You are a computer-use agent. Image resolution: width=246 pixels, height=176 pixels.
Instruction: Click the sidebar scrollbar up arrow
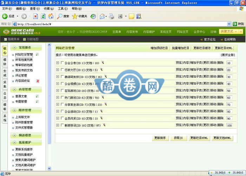tap(49, 45)
